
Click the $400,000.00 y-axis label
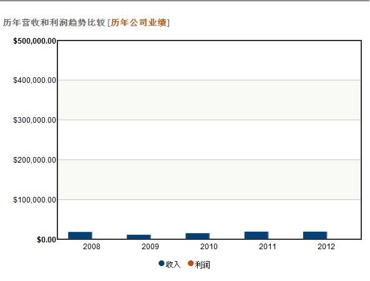pyautogui.click(x=35, y=80)
